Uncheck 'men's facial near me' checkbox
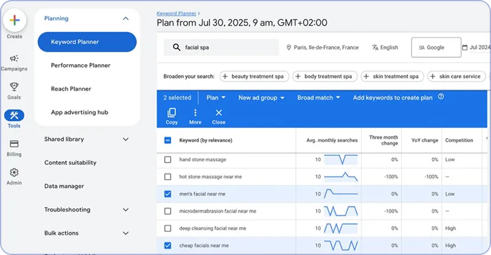 click(x=168, y=194)
